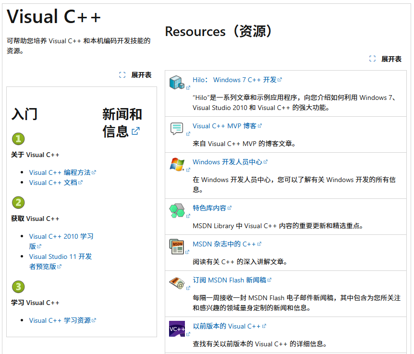Click green step 1 circle badge
The width and height of the screenshot is (414, 354).
[18, 139]
